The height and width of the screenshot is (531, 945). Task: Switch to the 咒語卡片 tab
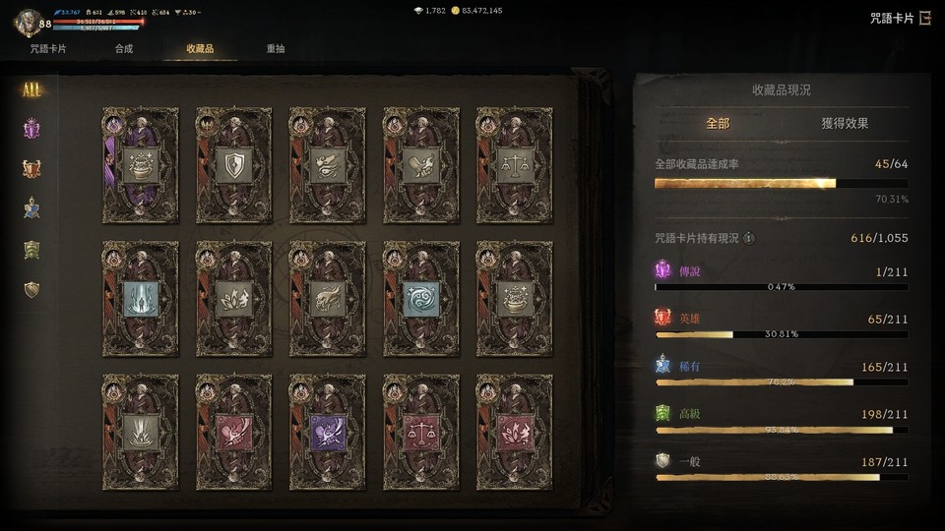(48, 49)
